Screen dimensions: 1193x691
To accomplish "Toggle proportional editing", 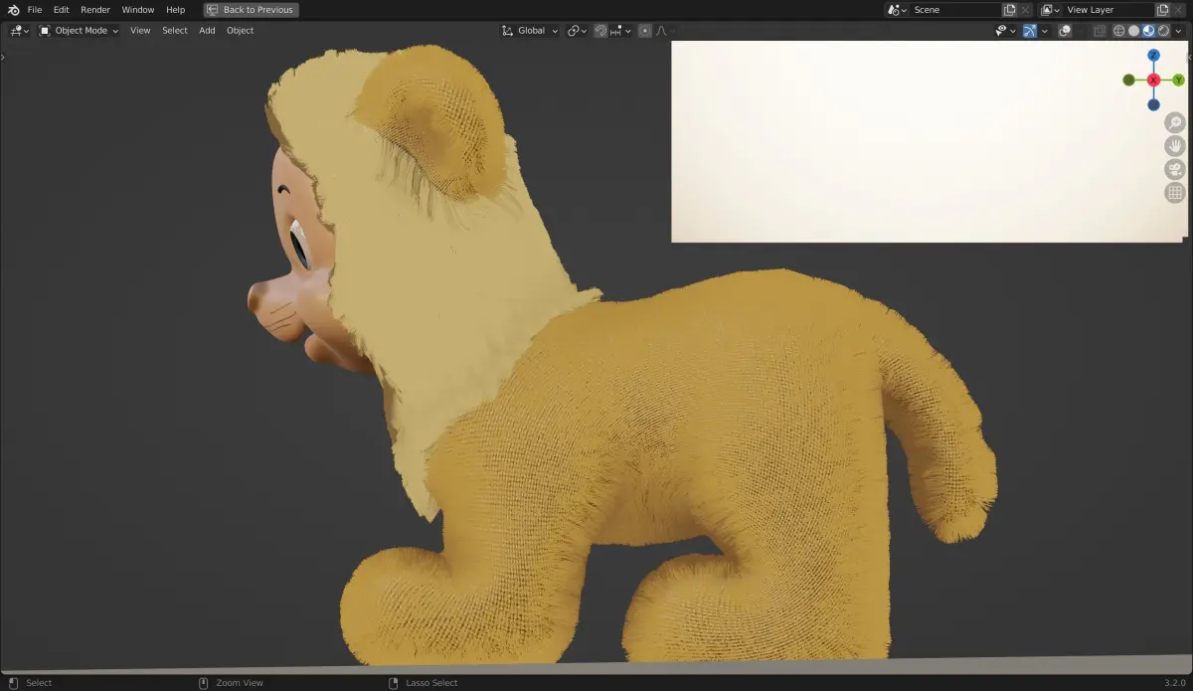I will [645, 31].
